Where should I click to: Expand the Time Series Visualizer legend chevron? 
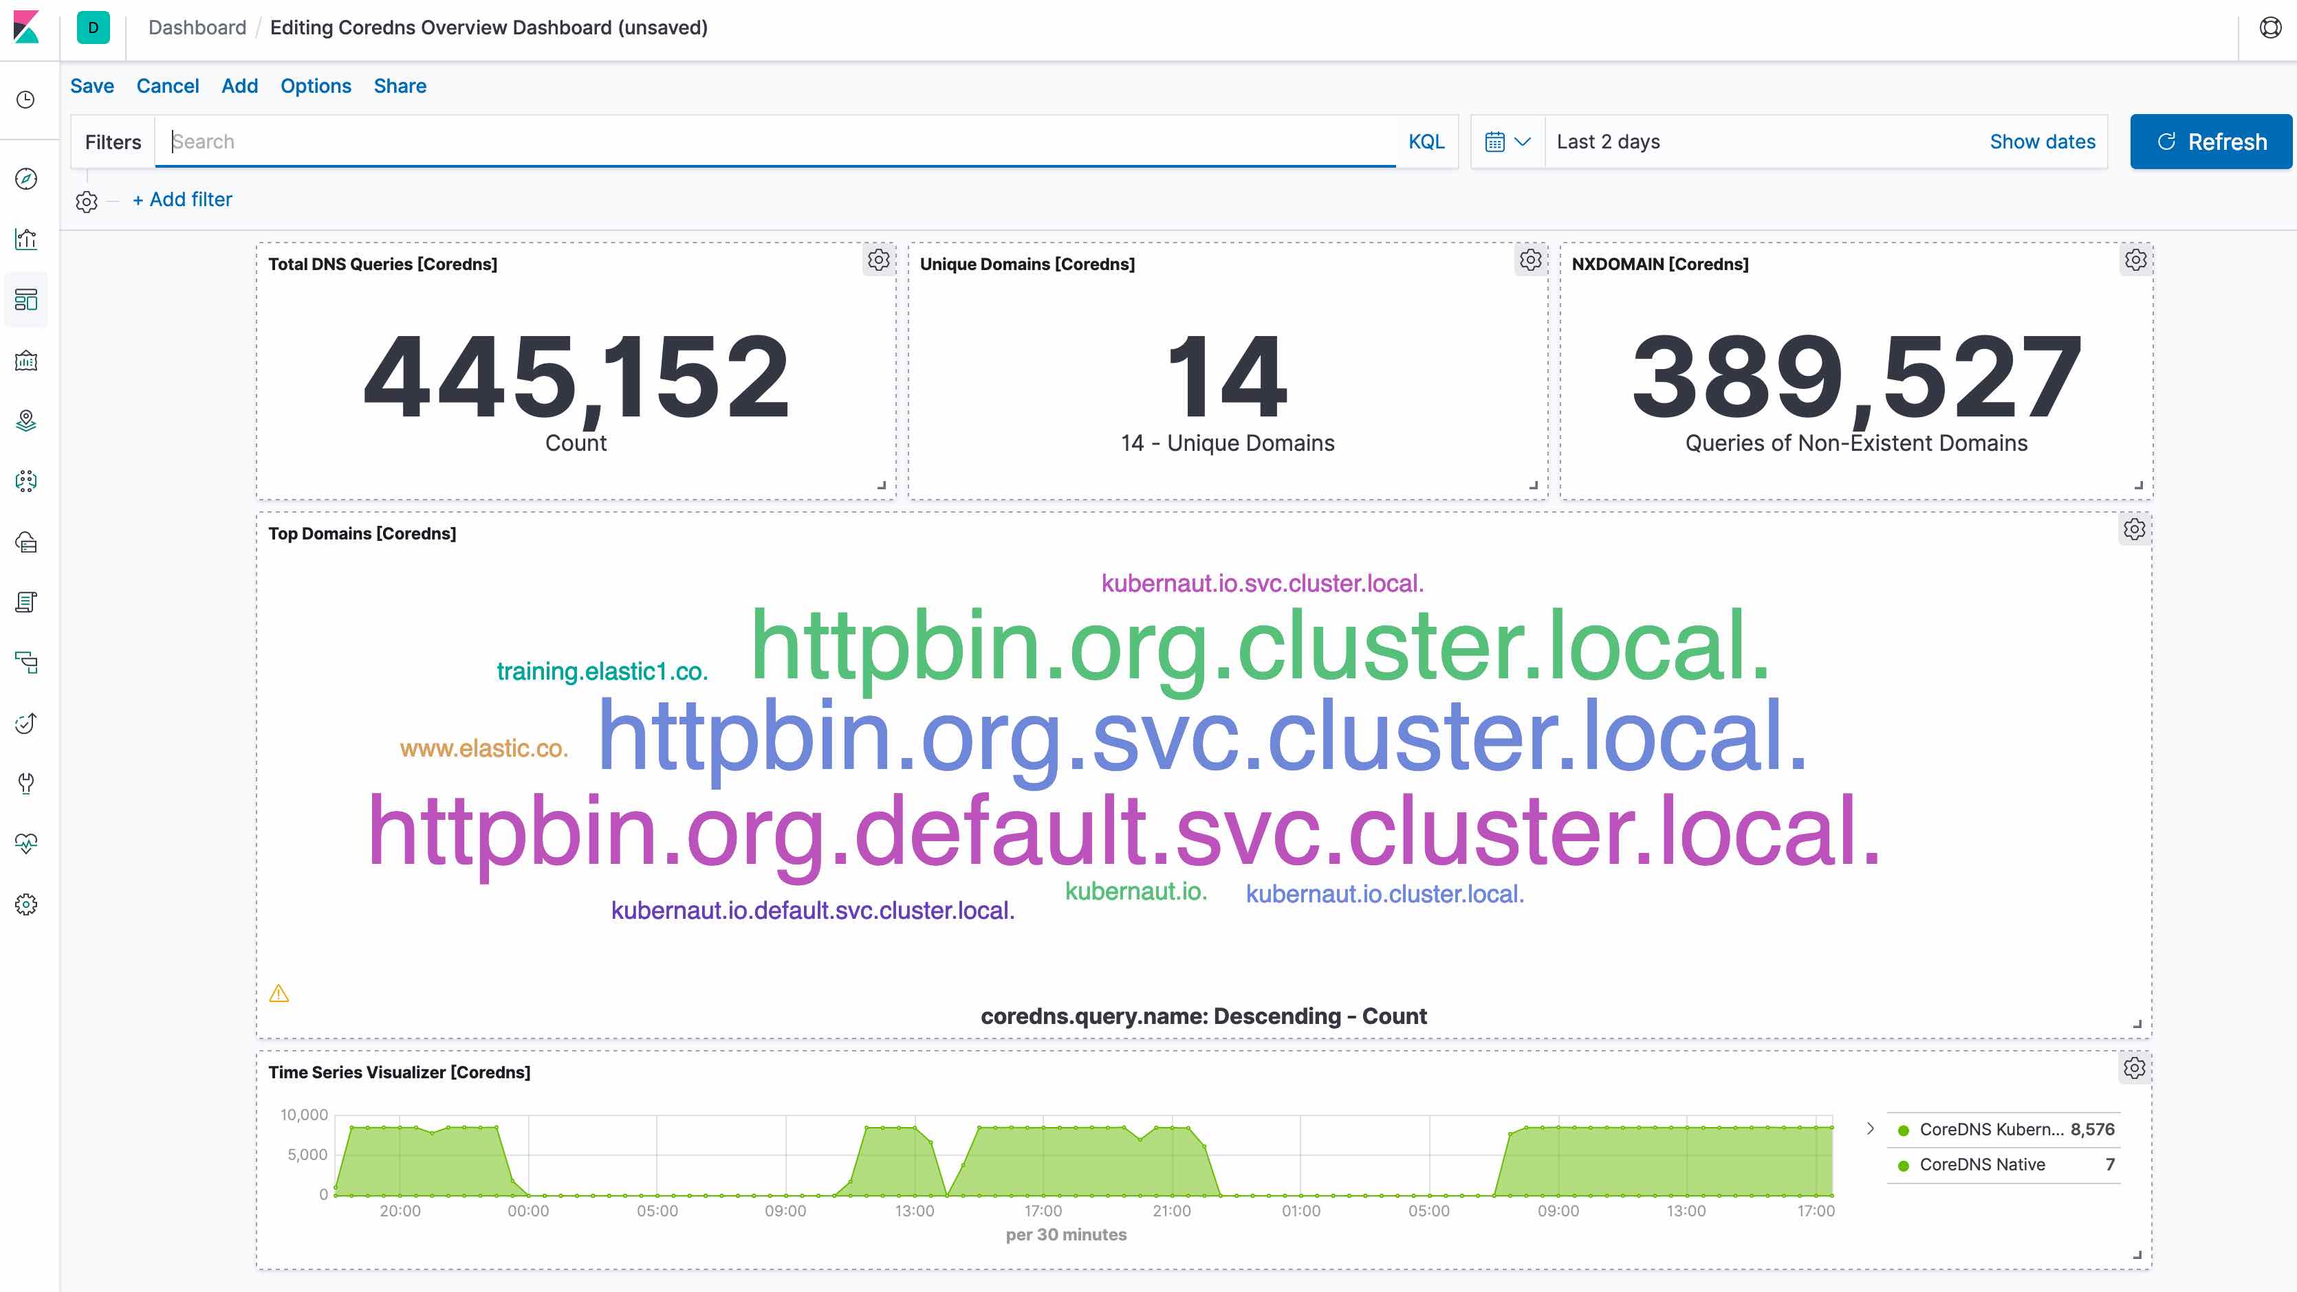click(x=1869, y=1128)
